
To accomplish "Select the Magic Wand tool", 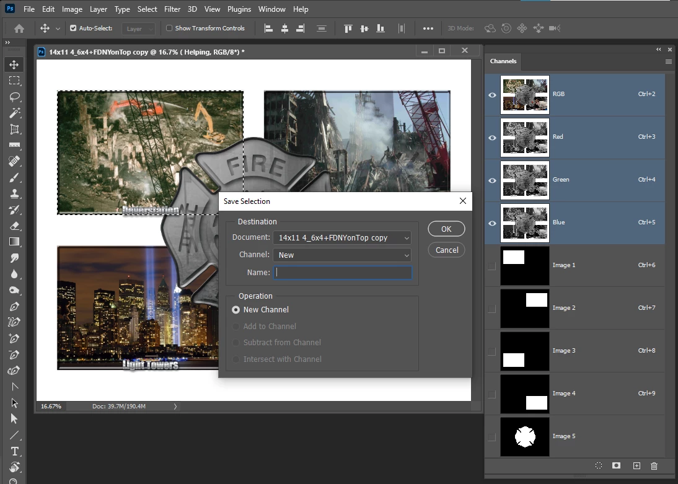I will coord(14,113).
